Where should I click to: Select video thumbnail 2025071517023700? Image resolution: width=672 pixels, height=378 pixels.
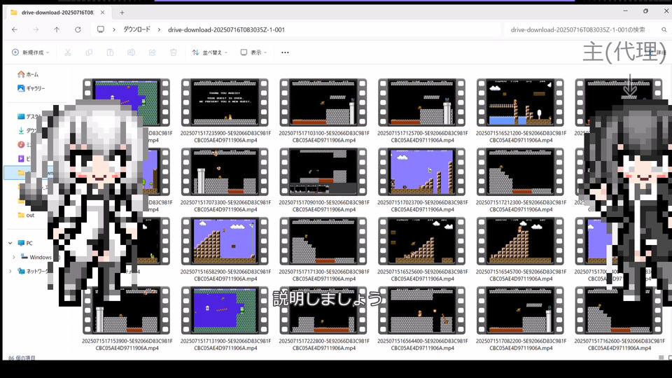point(422,172)
